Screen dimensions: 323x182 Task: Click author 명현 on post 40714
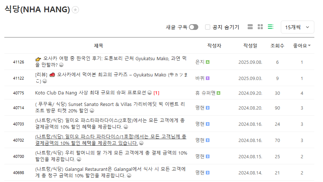[x=200, y=108]
